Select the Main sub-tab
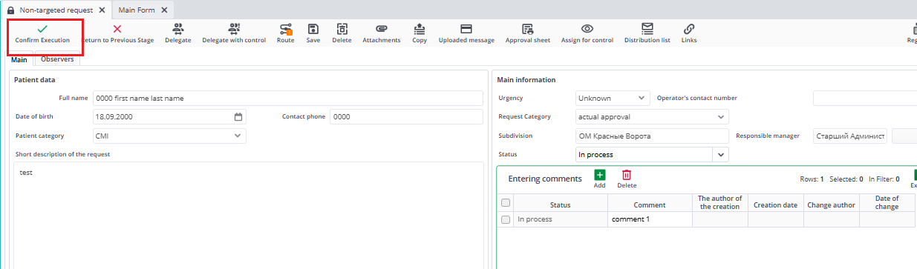 coord(19,60)
